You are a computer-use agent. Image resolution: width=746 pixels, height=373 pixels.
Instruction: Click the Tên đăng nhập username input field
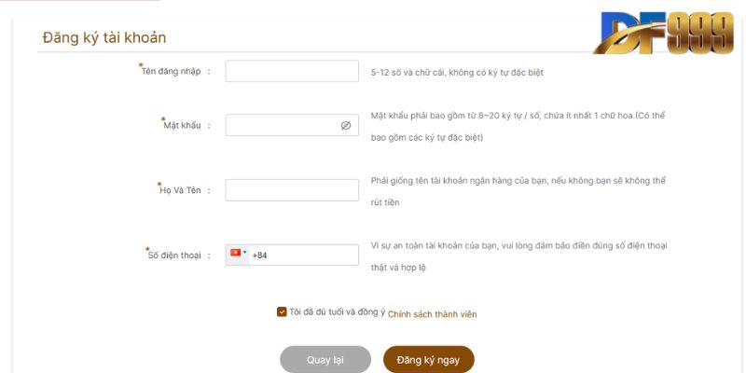[x=292, y=71]
